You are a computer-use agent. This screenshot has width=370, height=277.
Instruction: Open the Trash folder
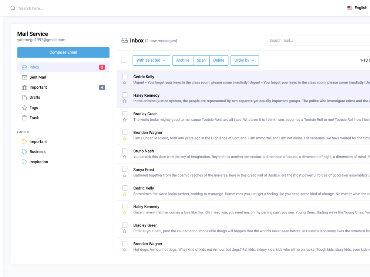pyautogui.click(x=63, y=118)
